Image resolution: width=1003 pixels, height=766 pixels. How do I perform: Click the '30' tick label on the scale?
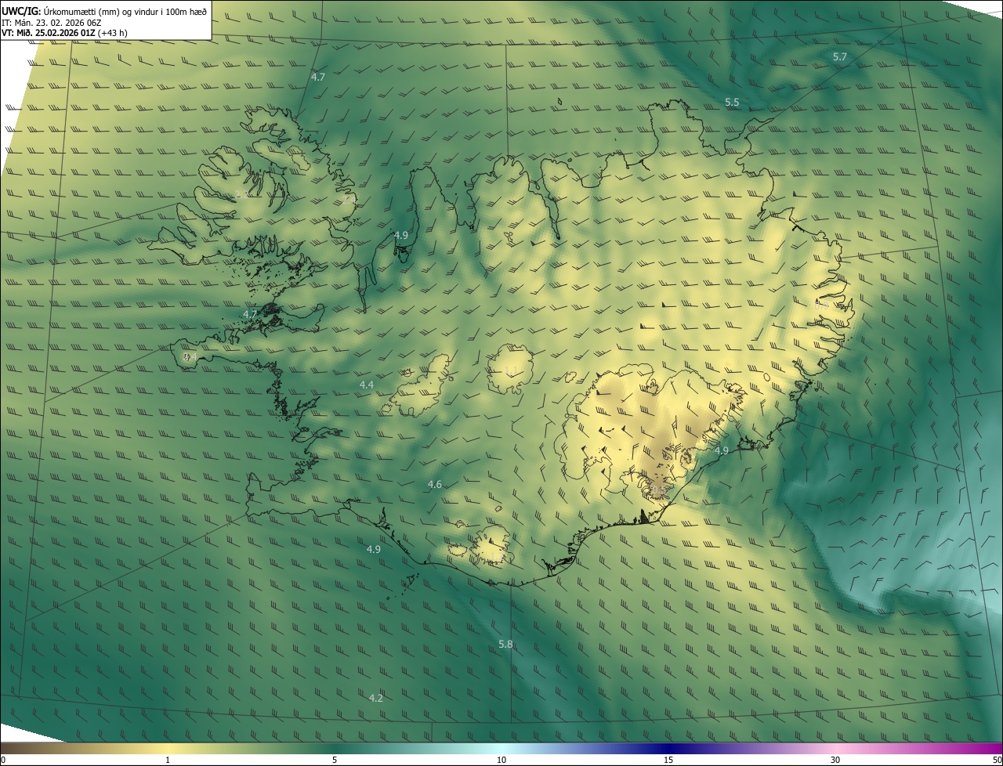[835, 761]
